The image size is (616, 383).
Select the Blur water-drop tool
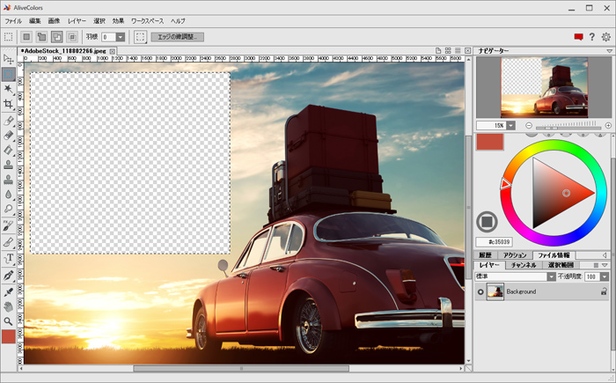pyautogui.click(x=8, y=195)
